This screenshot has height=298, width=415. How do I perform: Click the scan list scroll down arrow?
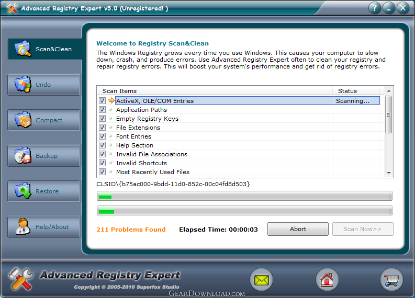click(389, 173)
